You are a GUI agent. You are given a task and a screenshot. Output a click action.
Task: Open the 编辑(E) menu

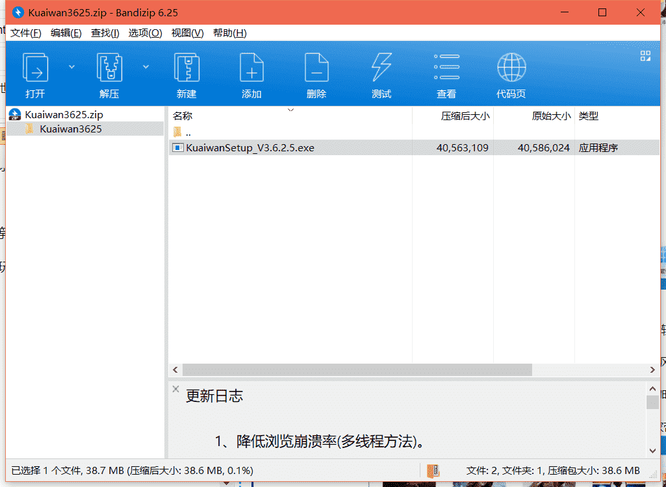66,33
